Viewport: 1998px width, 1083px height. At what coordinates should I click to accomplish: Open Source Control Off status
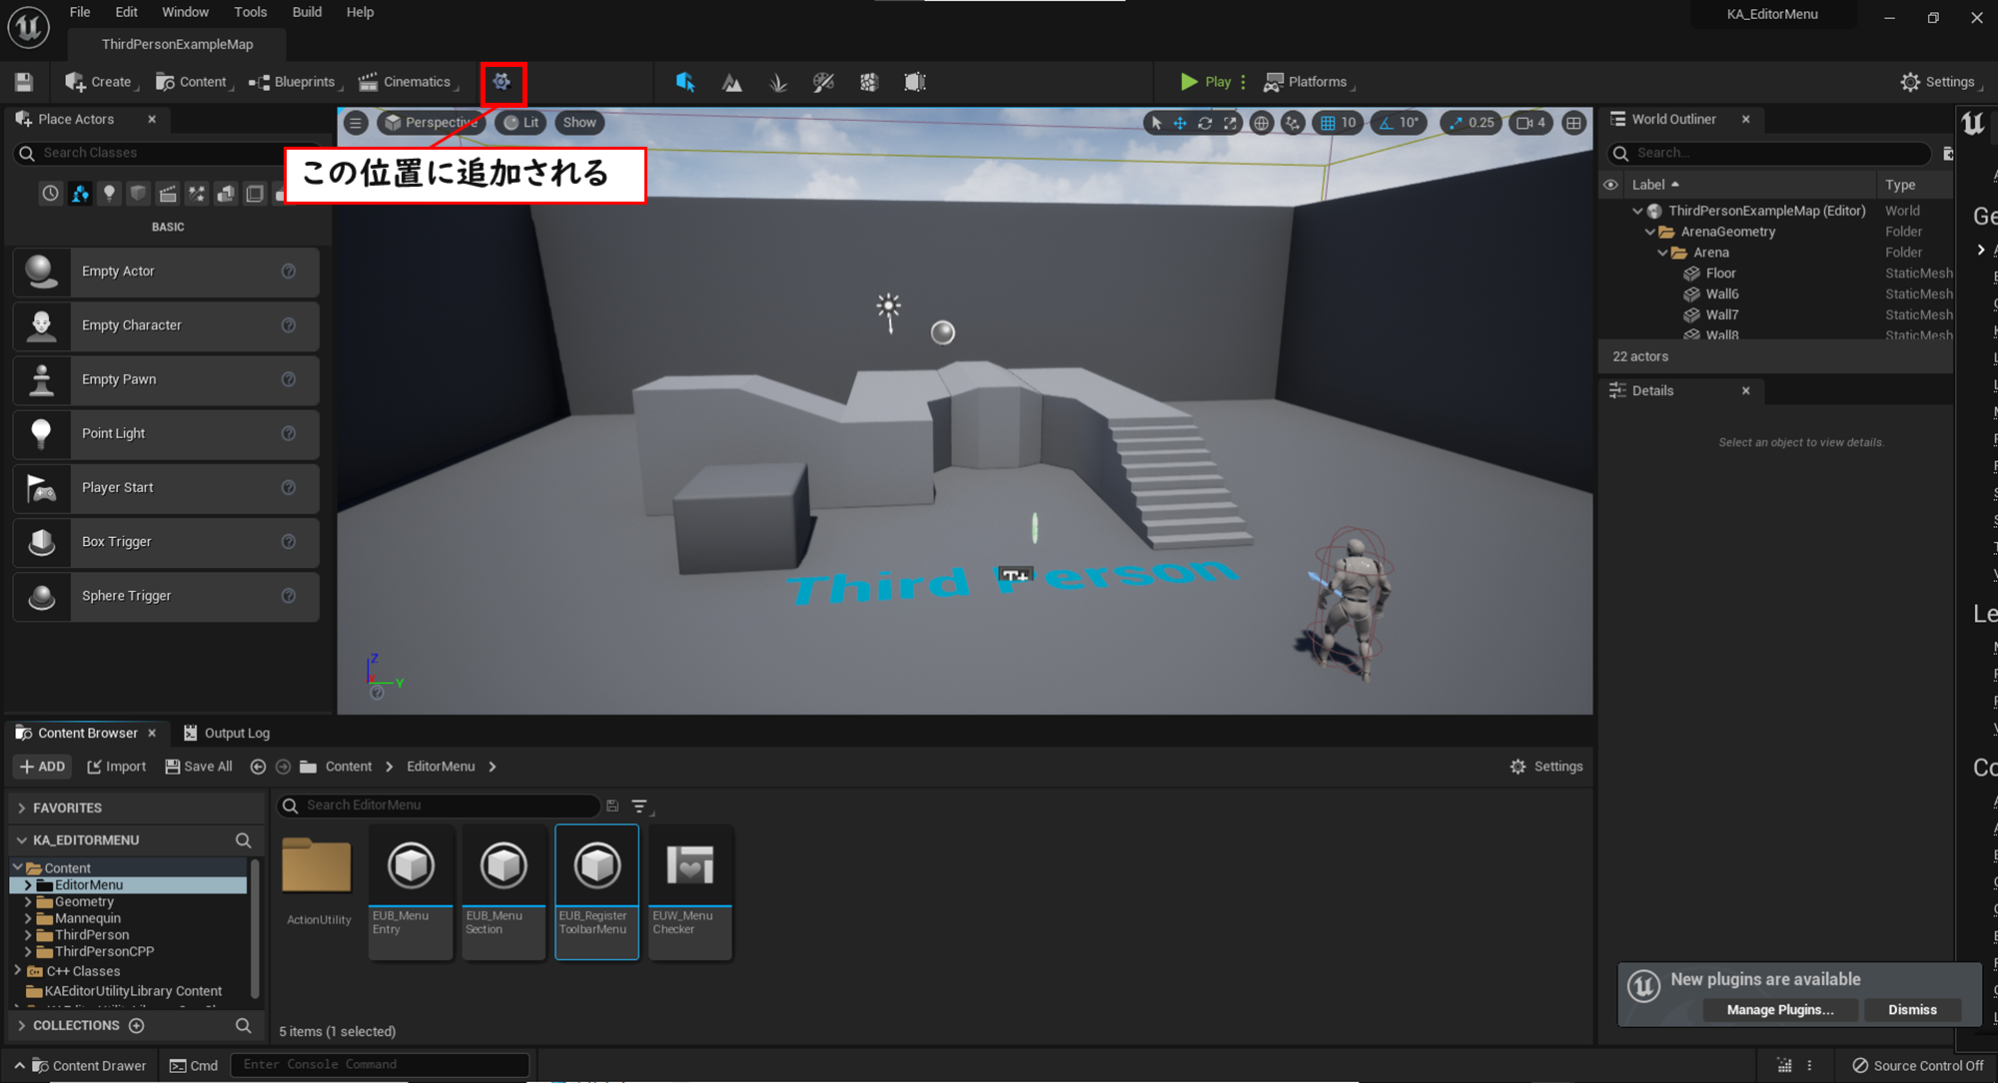coord(1918,1065)
